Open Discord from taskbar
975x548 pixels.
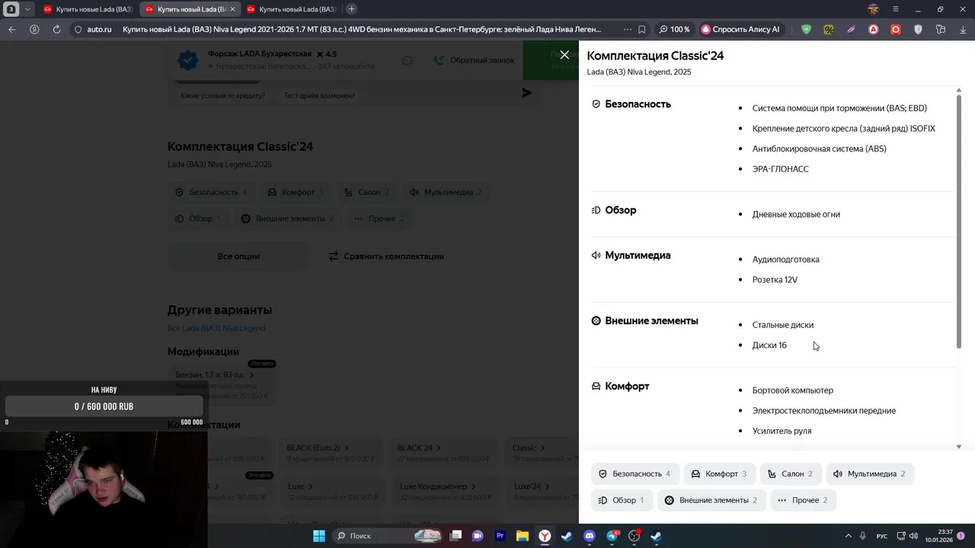coord(589,536)
